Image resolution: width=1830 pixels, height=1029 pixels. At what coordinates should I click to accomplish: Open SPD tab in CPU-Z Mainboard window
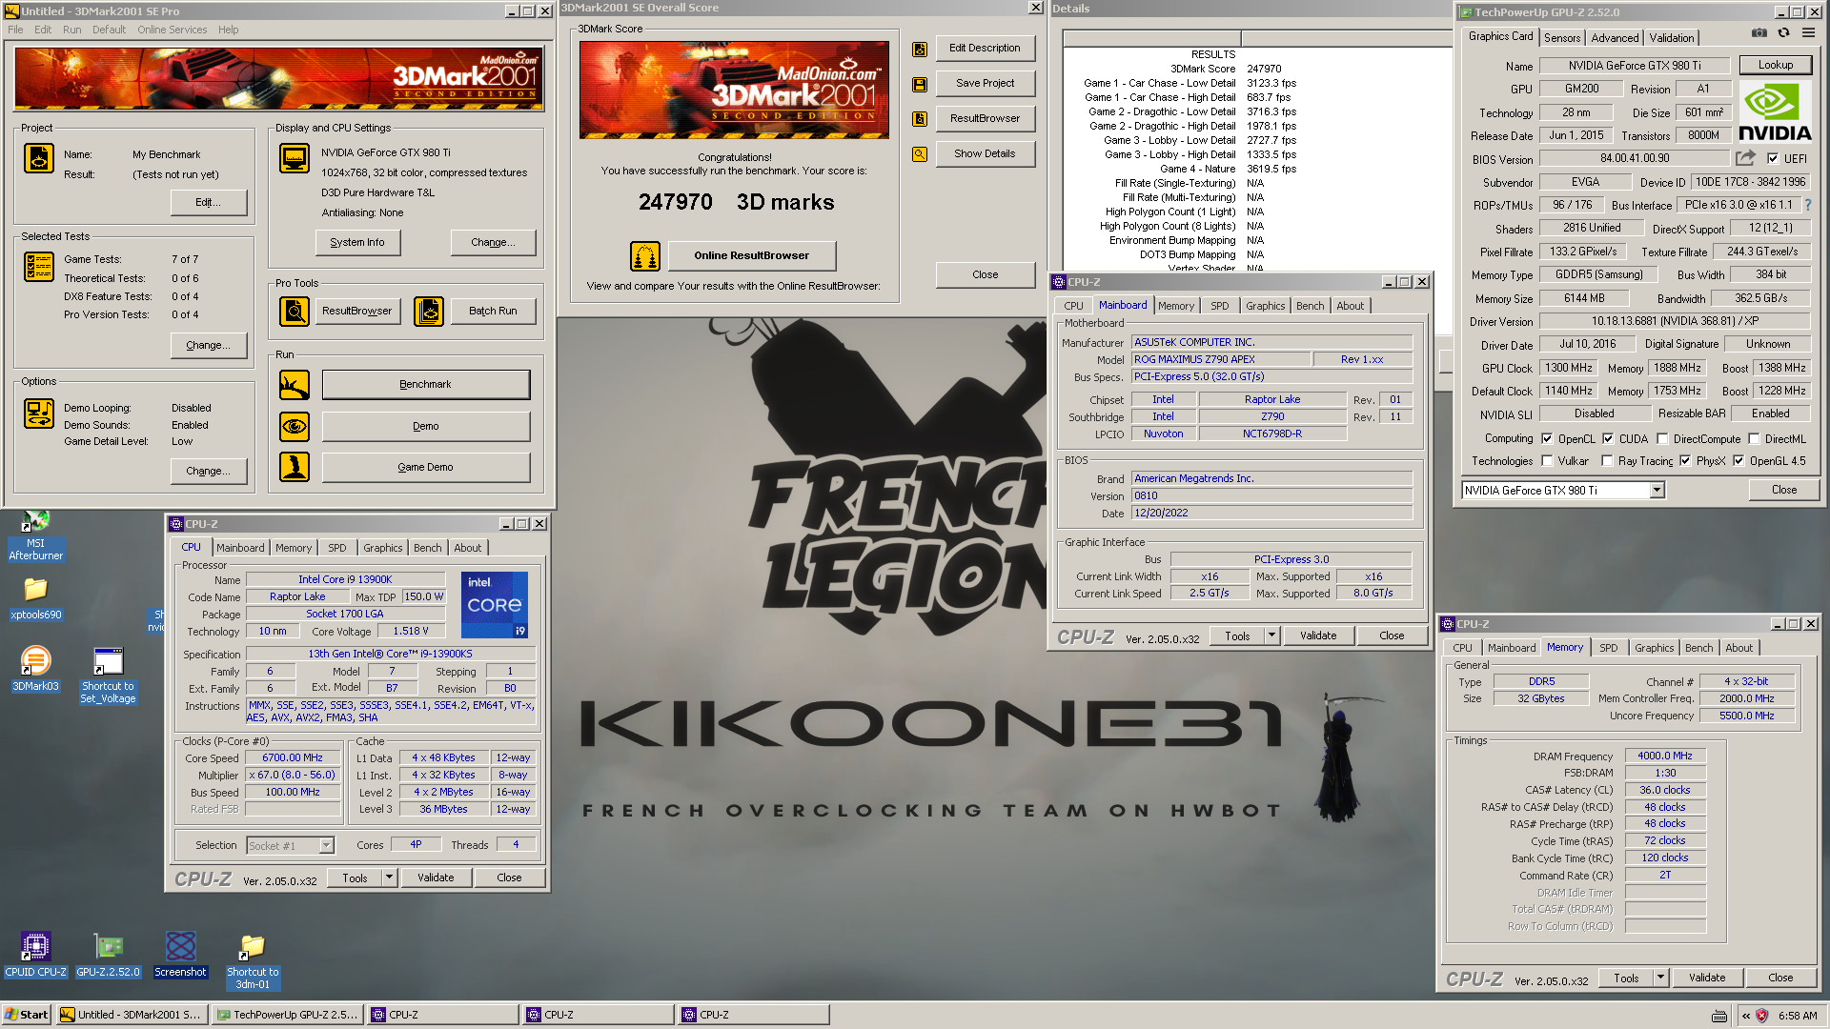[1219, 306]
